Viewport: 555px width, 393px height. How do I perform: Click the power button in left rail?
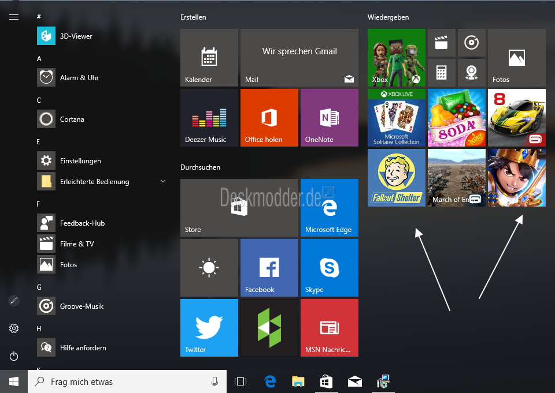[14, 356]
